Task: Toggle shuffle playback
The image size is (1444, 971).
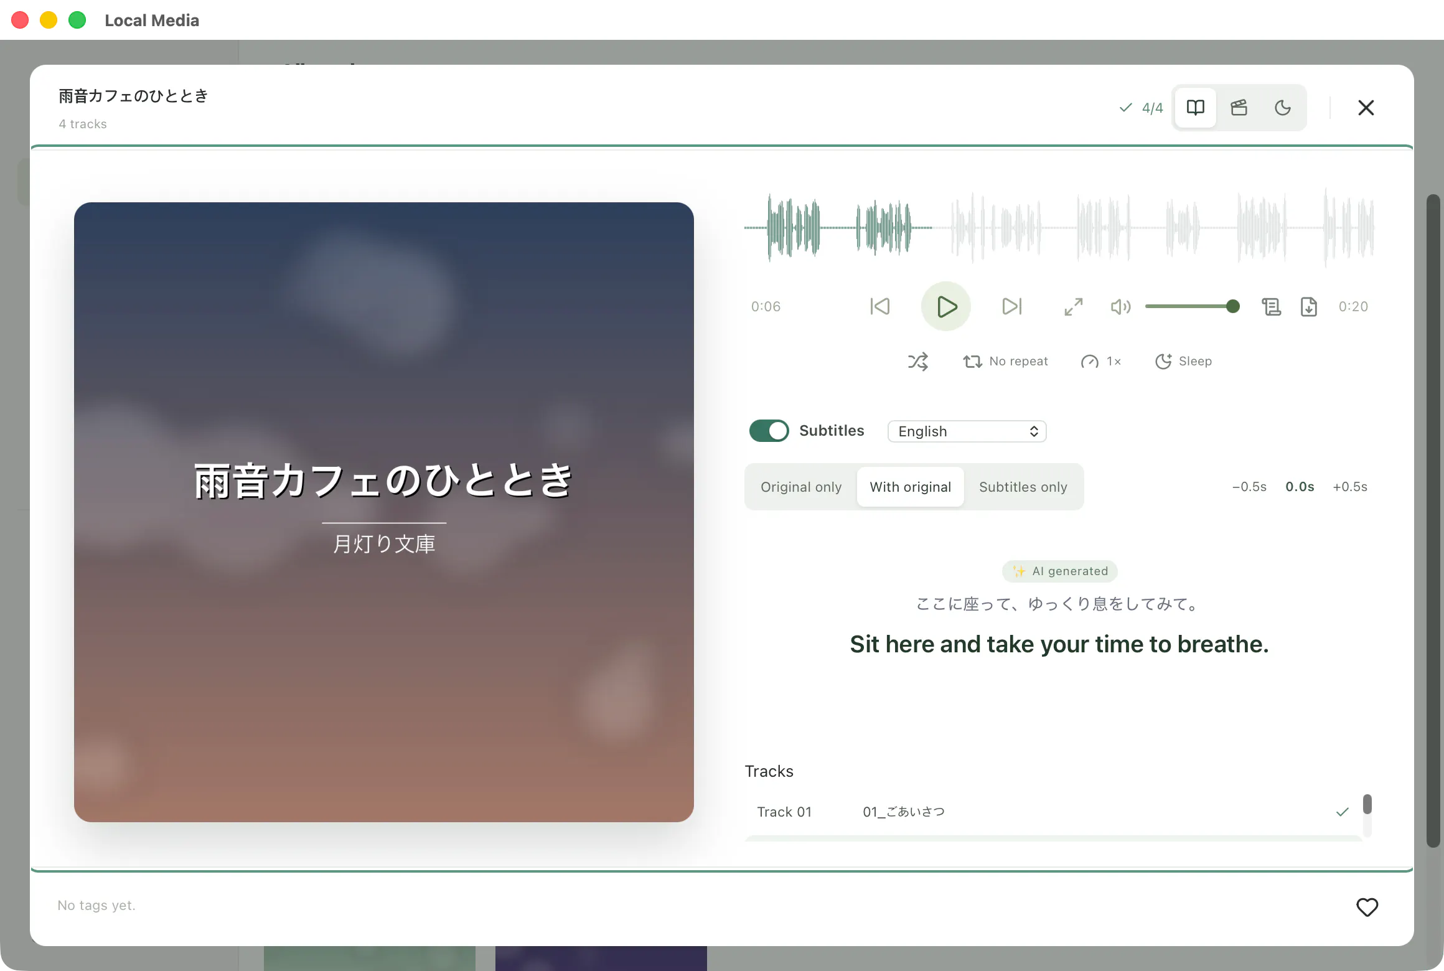Action: click(918, 361)
